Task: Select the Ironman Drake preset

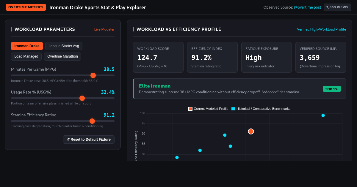Action: tap(27, 46)
